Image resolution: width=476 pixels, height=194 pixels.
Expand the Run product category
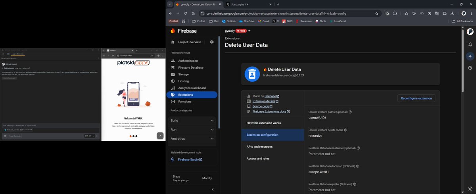(x=192, y=130)
